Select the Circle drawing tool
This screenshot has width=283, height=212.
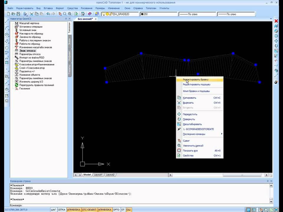click(6, 34)
